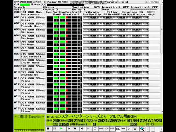Click the BEAT 01/04 counter
176x132 pixels.
[x=130, y=121]
